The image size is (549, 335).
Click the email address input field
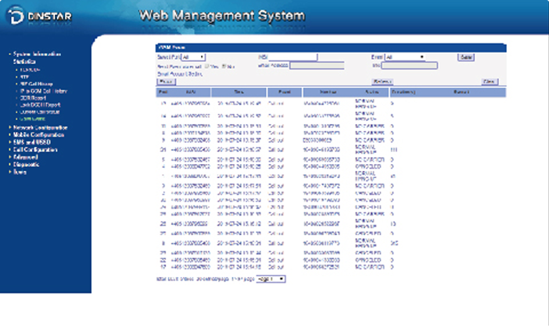pyautogui.click(x=317, y=66)
